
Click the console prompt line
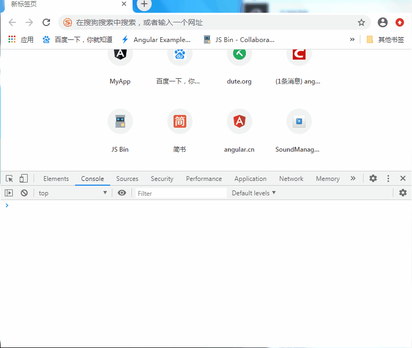[206, 205]
